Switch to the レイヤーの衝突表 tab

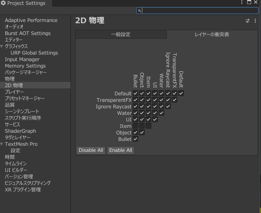click(x=212, y=35)
